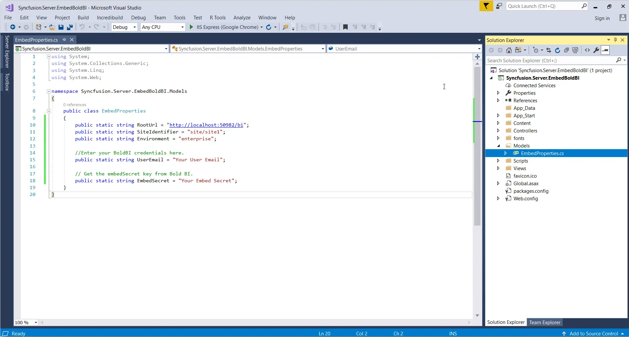Expand the Controllers folder node
This screenshot has width=629, height=337.
tap(498, 131)
